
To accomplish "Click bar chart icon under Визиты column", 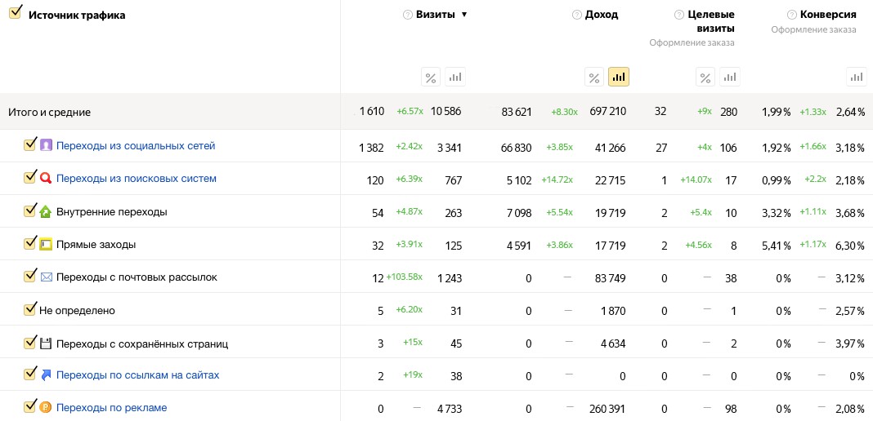I will (455, 78).
